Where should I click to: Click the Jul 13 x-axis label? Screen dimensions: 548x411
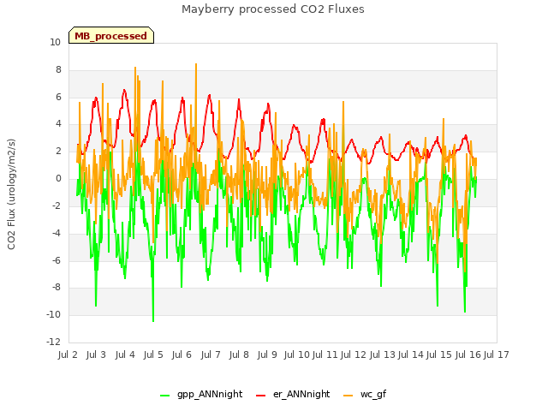382,354
